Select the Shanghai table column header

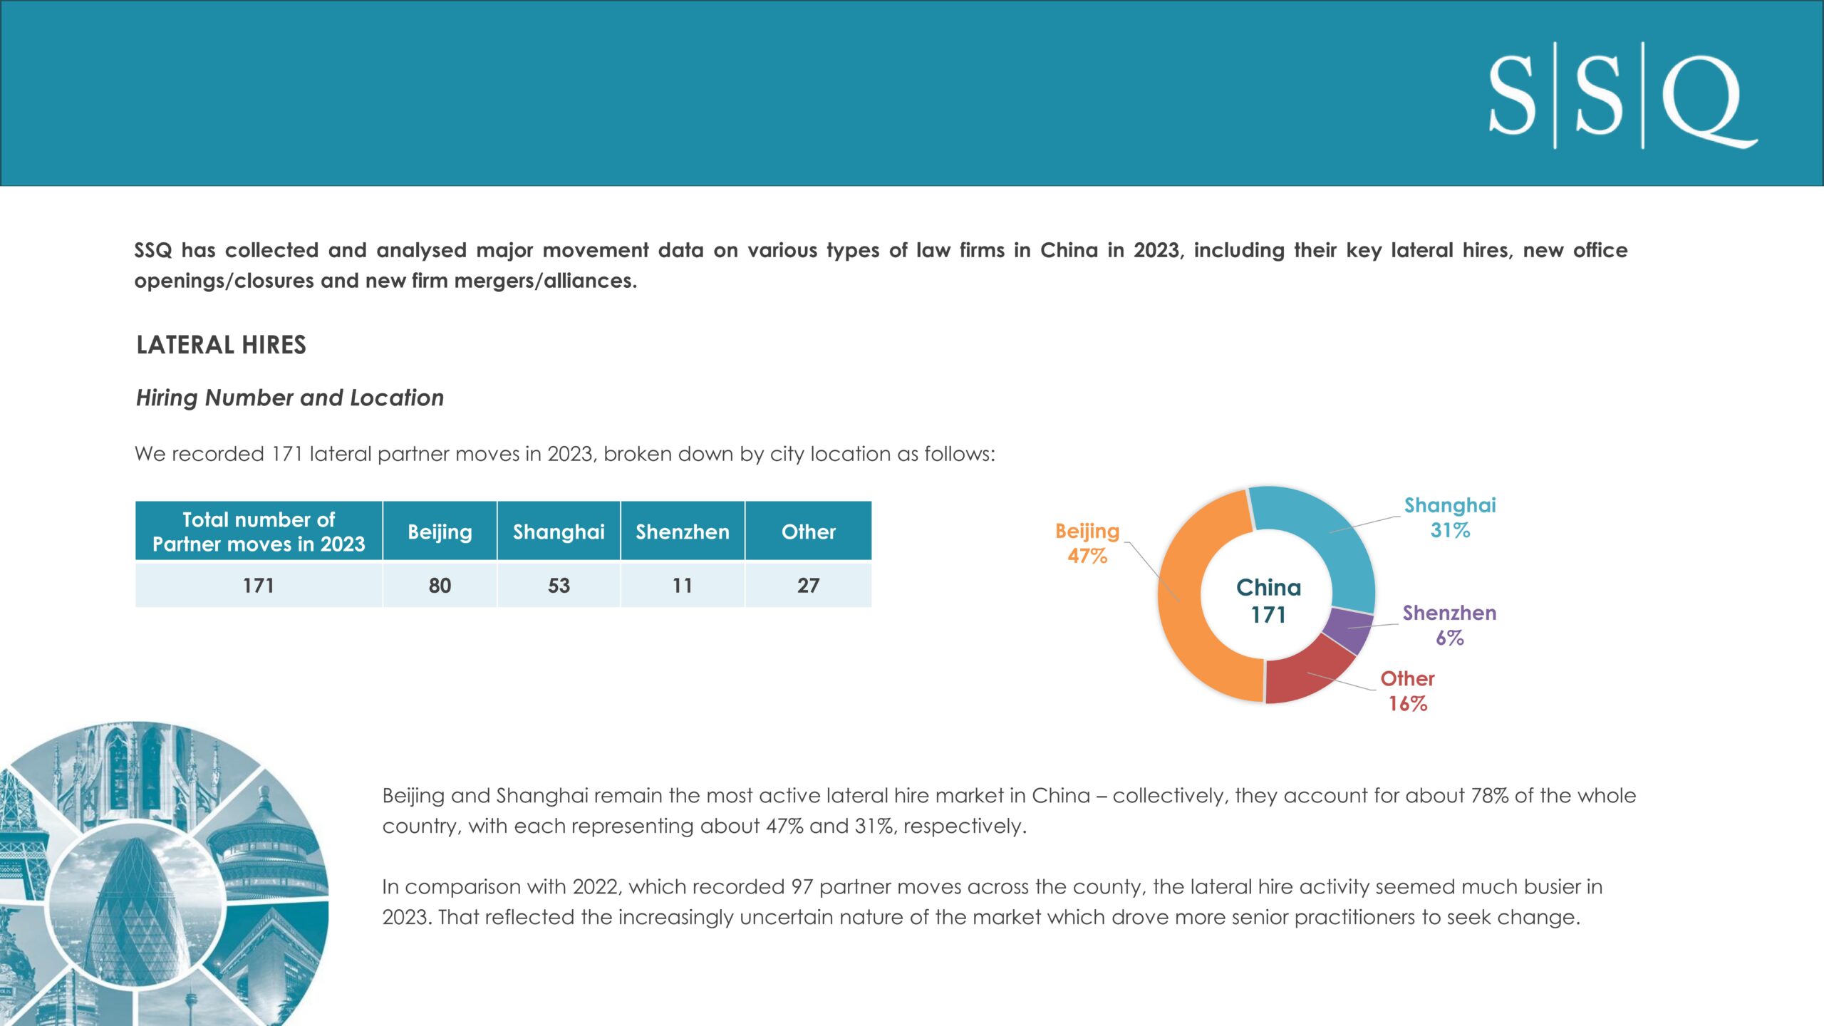559,531
